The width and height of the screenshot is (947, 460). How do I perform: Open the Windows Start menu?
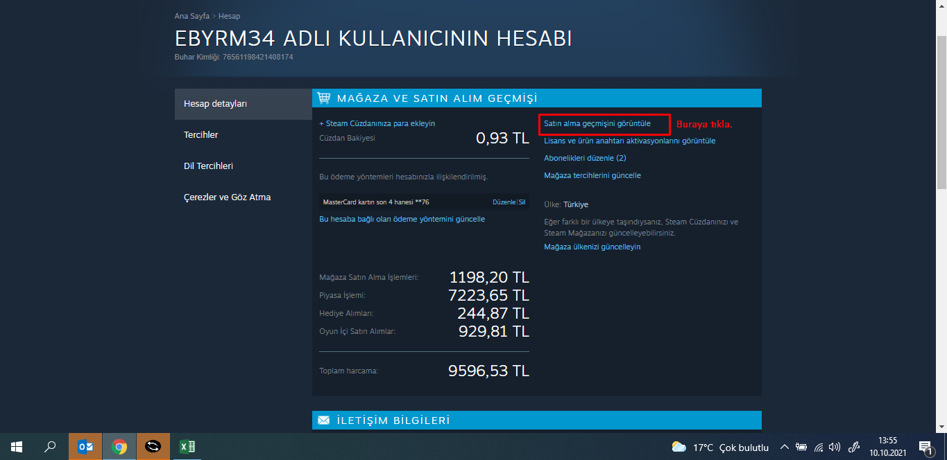17,447
